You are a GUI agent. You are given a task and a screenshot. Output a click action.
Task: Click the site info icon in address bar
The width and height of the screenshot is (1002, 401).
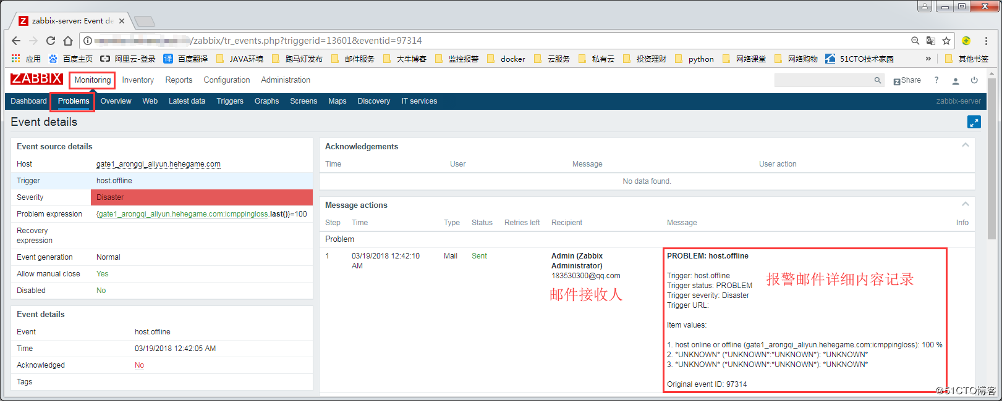pyautogui.click(x=88, y=41)
